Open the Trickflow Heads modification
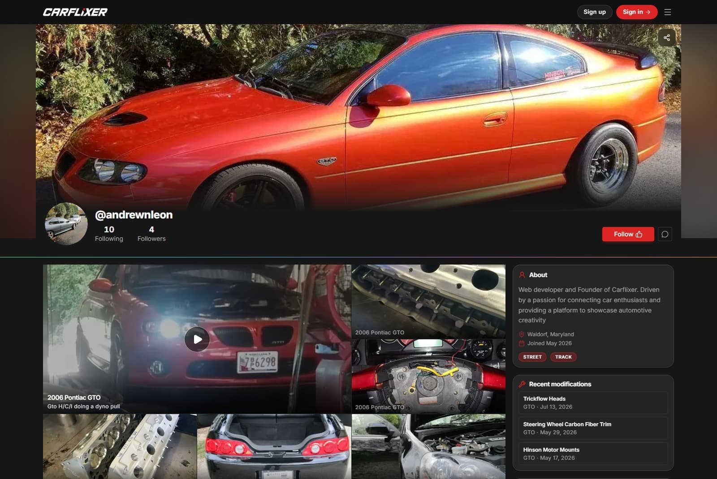This screenshot has width=717, height=479. click(x=593, y=403)
